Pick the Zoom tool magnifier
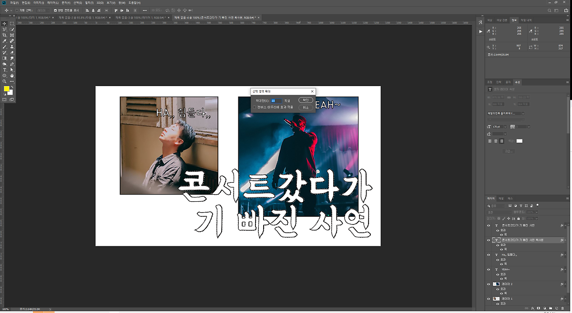Image resolution: width=572 pixels, height=313 pixels. click(5, 81)
